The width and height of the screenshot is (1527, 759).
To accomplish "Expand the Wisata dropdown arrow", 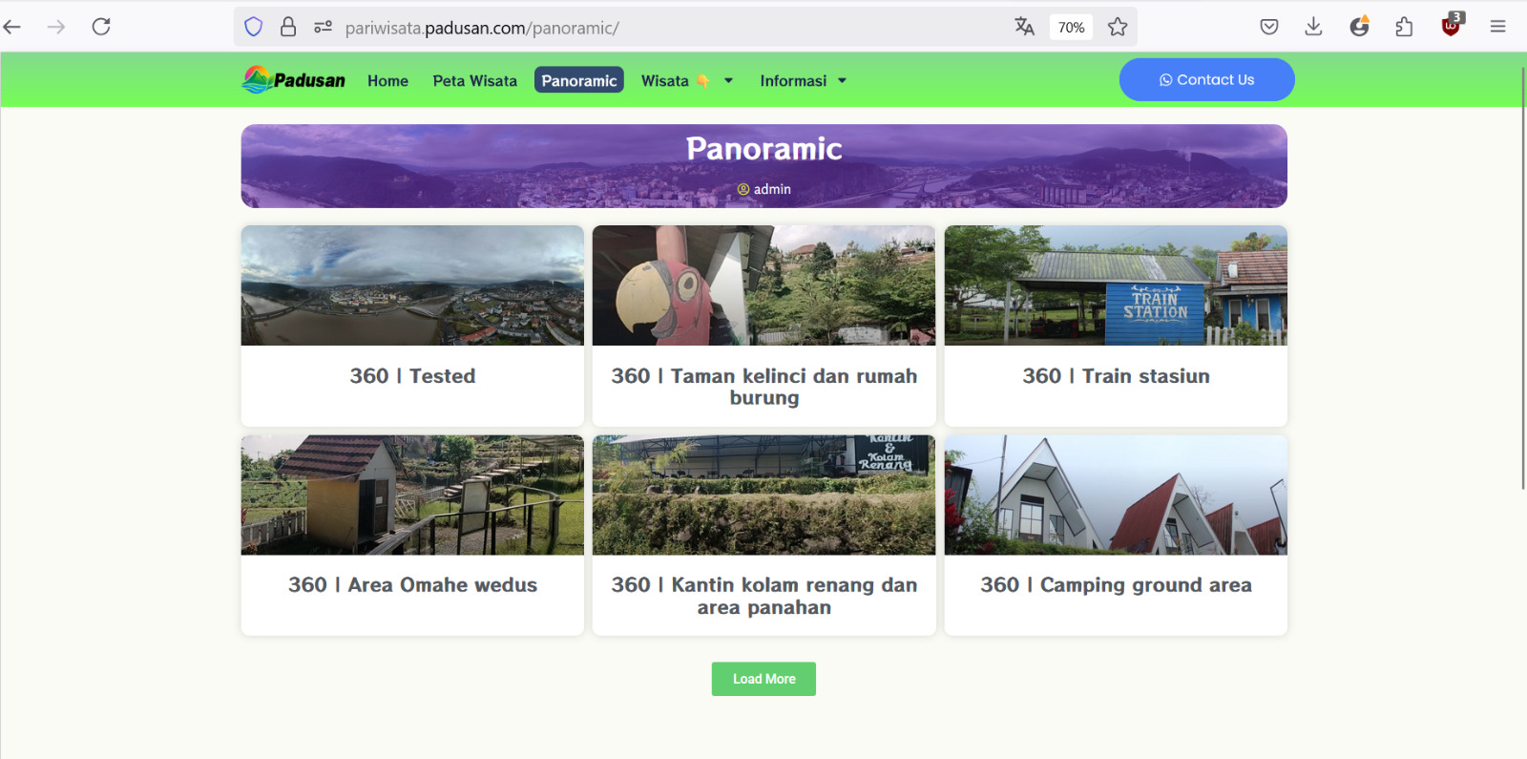I will (728, 81).
